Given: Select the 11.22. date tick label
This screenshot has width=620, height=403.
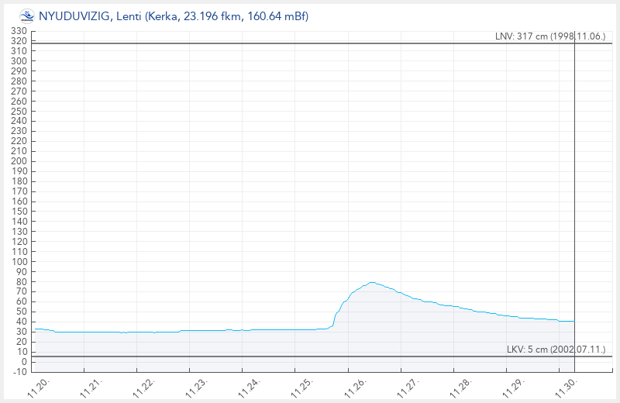Looking at the screenshot, I should (x=145, y=387).
